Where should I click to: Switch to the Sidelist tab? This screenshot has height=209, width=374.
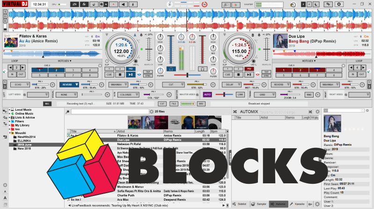[241, 204]
